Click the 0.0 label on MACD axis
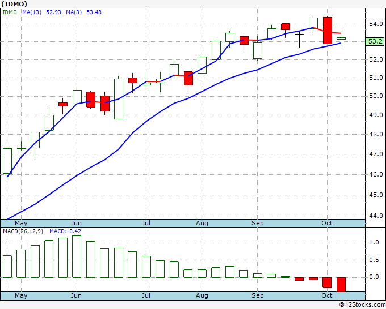 374,277
